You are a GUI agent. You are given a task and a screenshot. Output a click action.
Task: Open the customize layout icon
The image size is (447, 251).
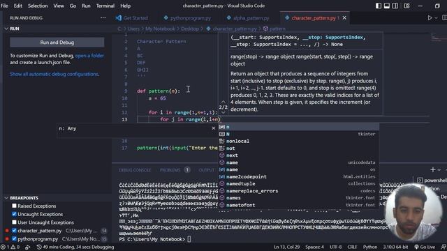406,6
